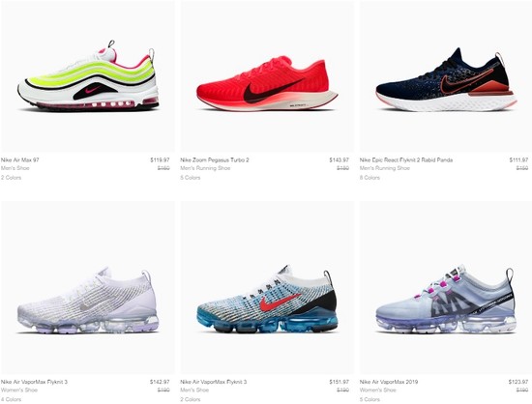Open the navy Epic React Flyknit 2 image
This screenshot has width=532, height=404.
(x=446, y=76)
